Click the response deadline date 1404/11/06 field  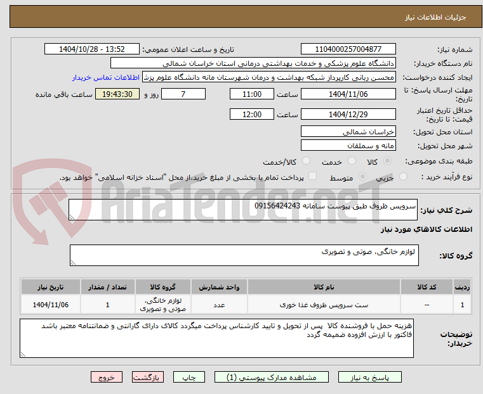(348, 94)
